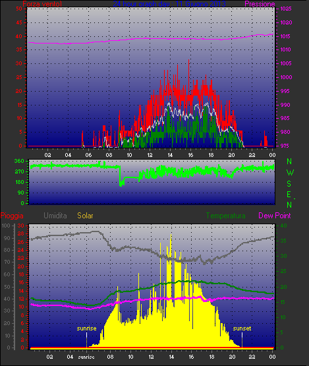
Task: Click the pressure value '1015' on the right axis
Action: coord(286,36)
